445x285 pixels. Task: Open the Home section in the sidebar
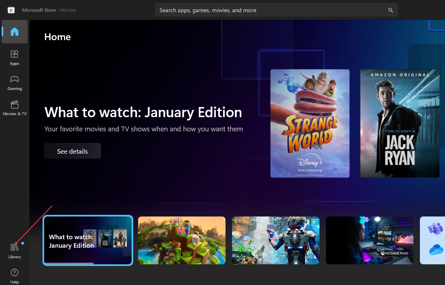(x=15, y=32)
